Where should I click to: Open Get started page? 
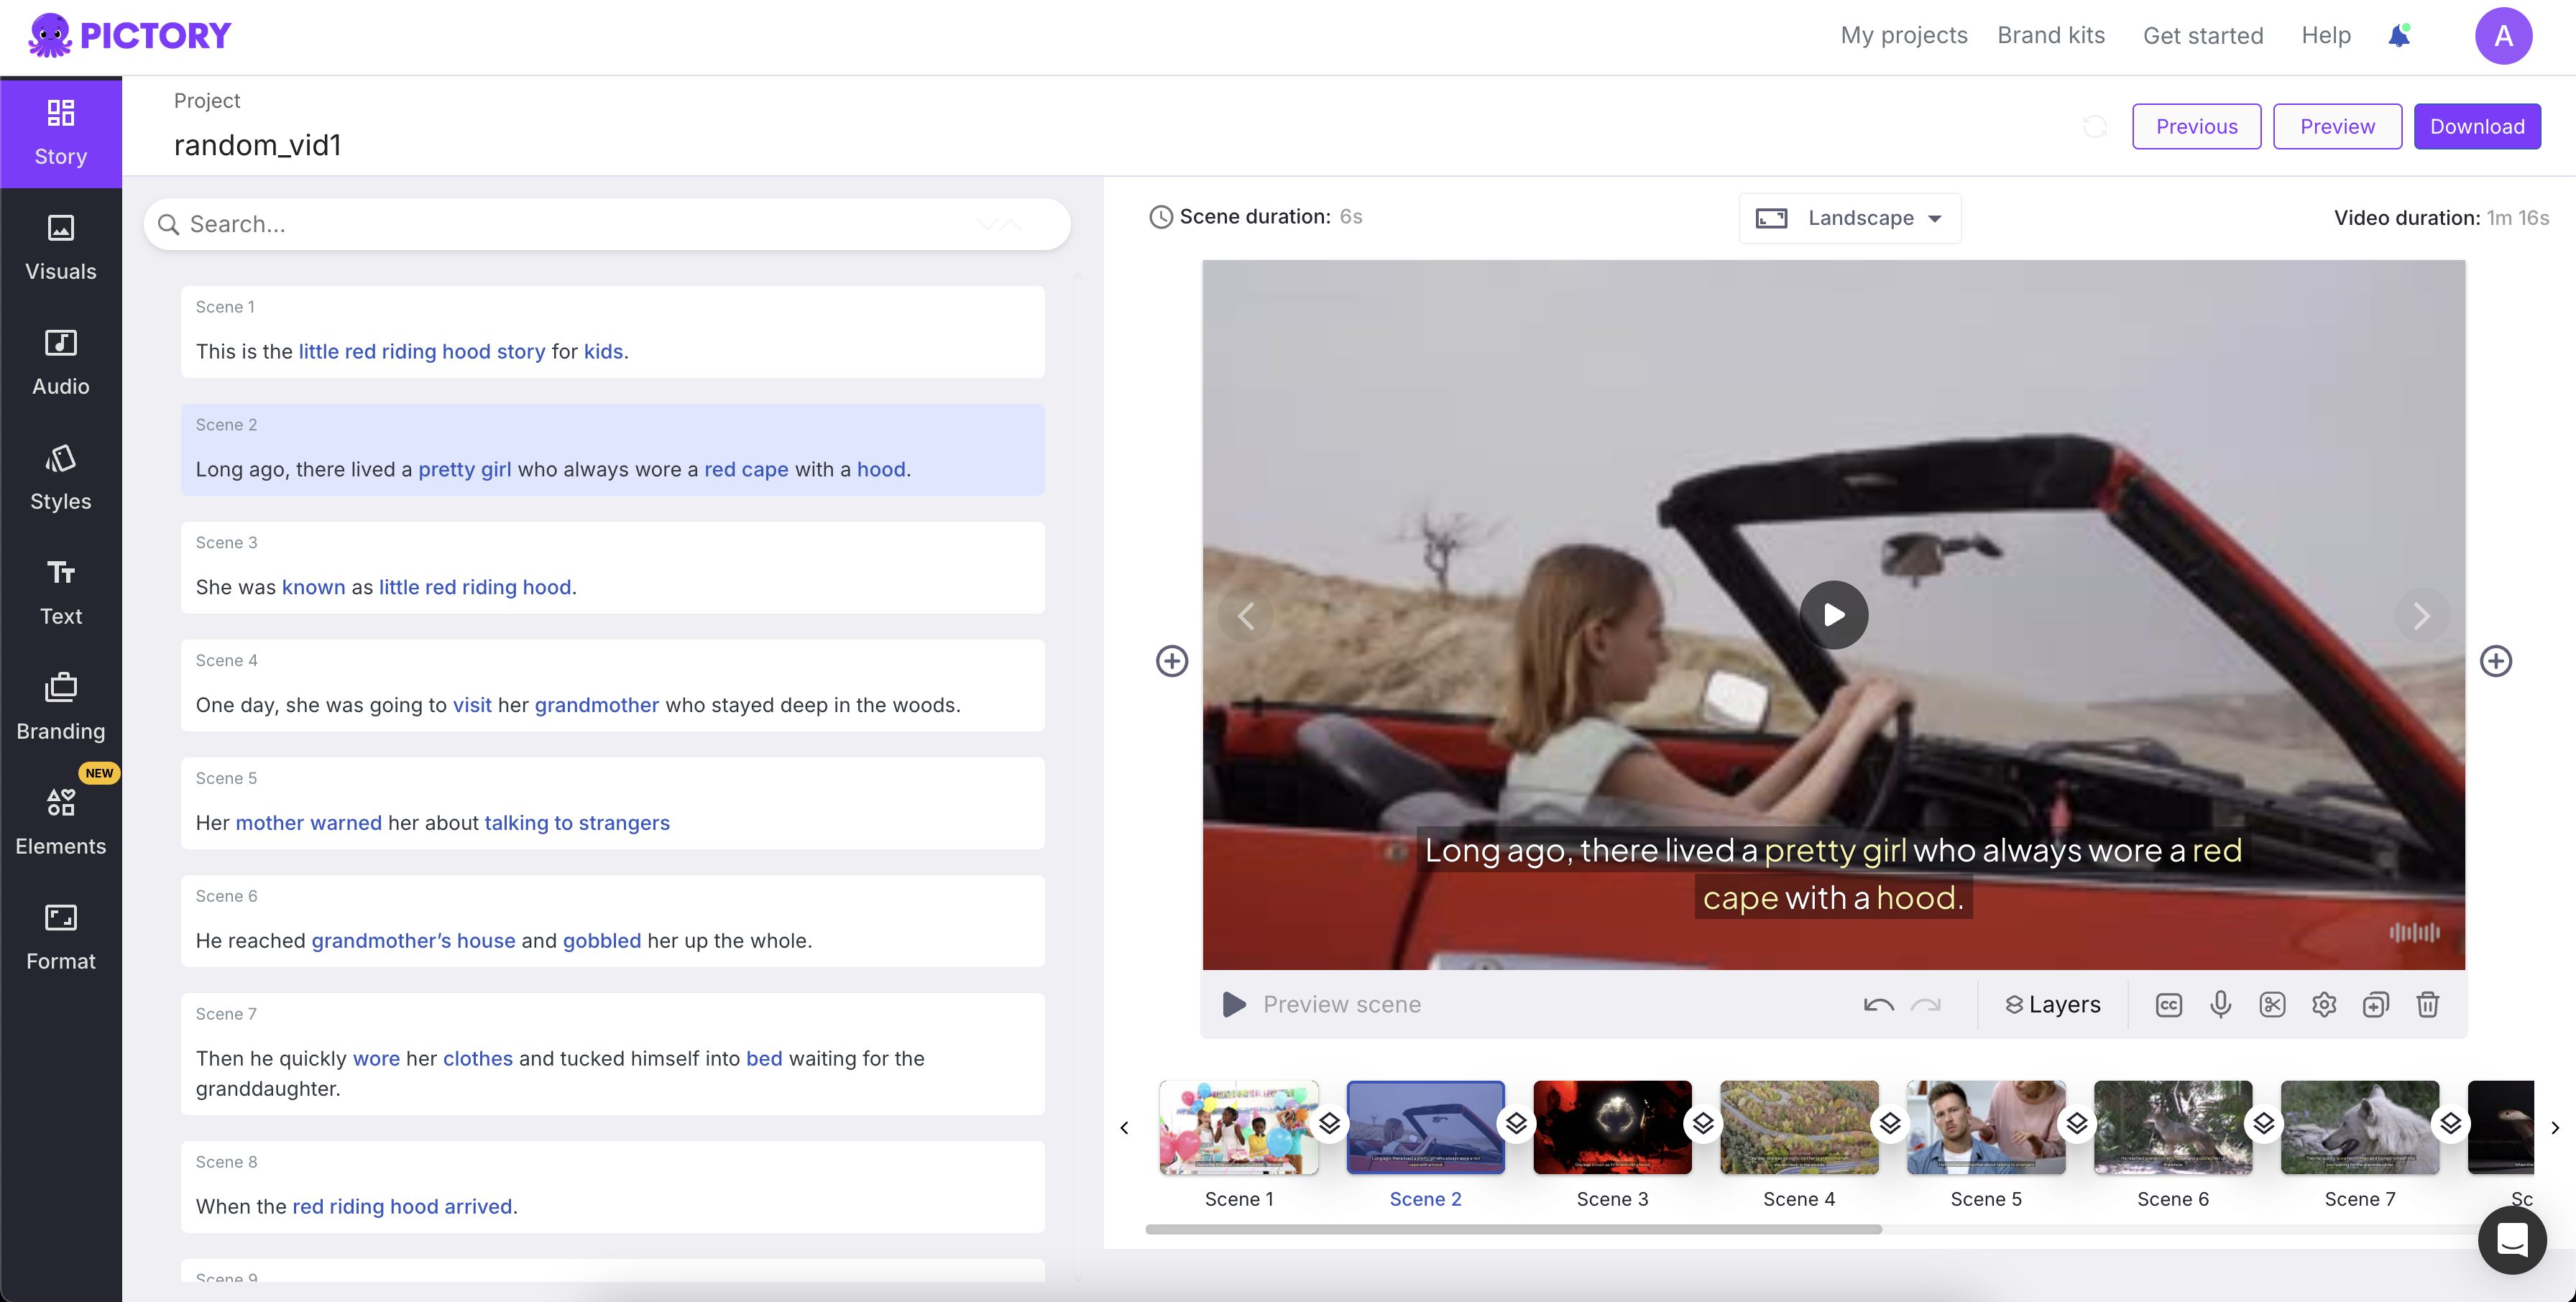[x=2203, y=36]
